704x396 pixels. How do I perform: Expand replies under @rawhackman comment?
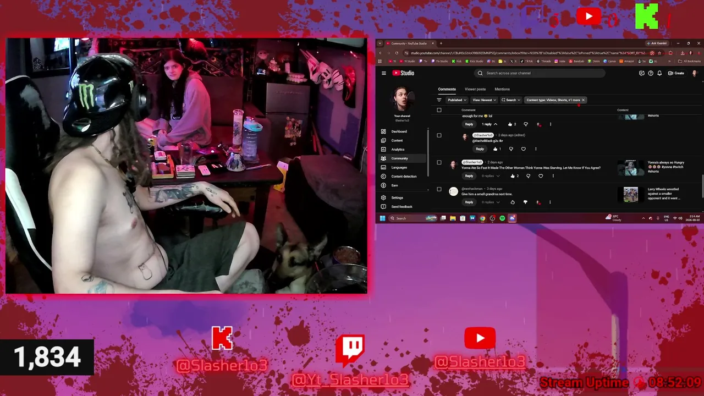490,202
